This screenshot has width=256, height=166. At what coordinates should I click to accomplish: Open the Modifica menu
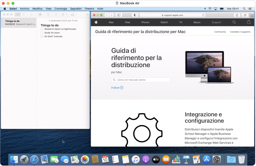(37, 8)
